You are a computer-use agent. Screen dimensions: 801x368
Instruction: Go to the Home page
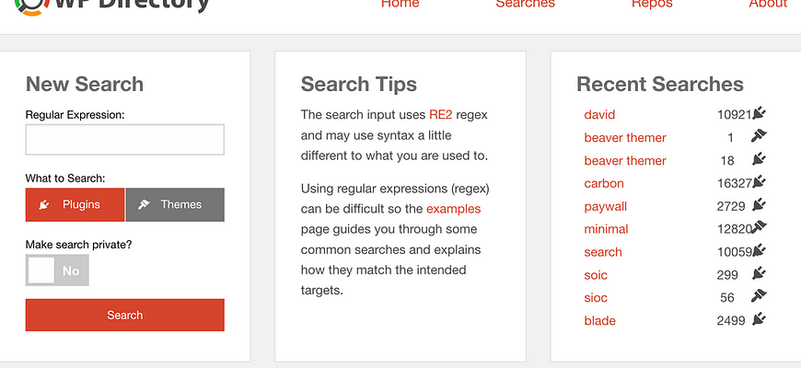click(x=400, y=4)
